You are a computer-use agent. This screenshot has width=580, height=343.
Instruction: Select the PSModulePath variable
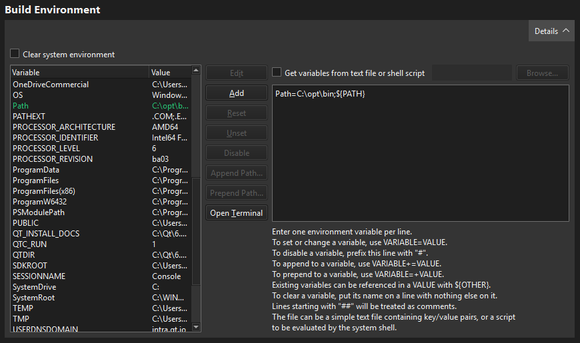point(101,212)
